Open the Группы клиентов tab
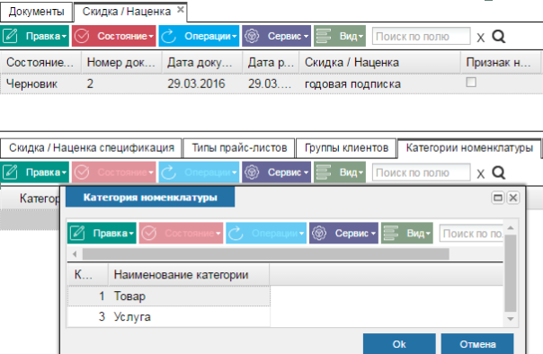The width and height of the screenshot is (543, 354). 346,147
